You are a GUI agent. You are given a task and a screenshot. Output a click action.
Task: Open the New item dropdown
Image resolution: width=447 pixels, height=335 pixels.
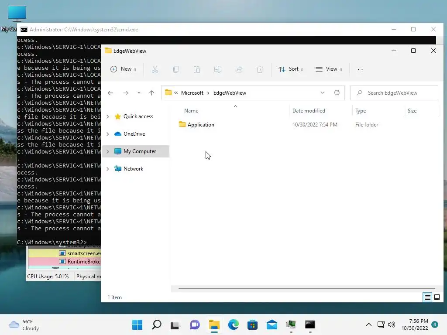[123, 69]
